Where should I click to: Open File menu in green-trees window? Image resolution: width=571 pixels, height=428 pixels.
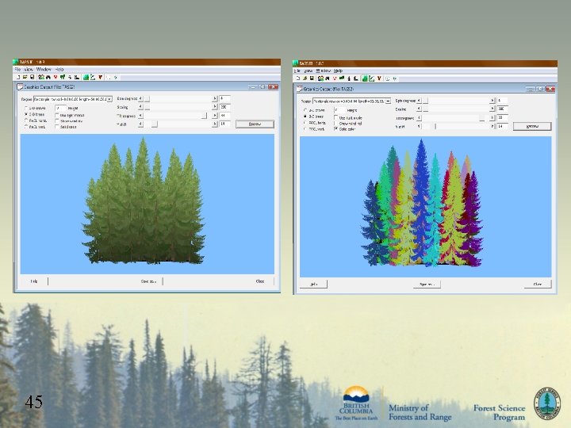17,69
